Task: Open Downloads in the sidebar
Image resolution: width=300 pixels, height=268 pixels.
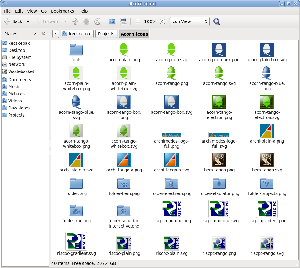Action: [19, 108]
